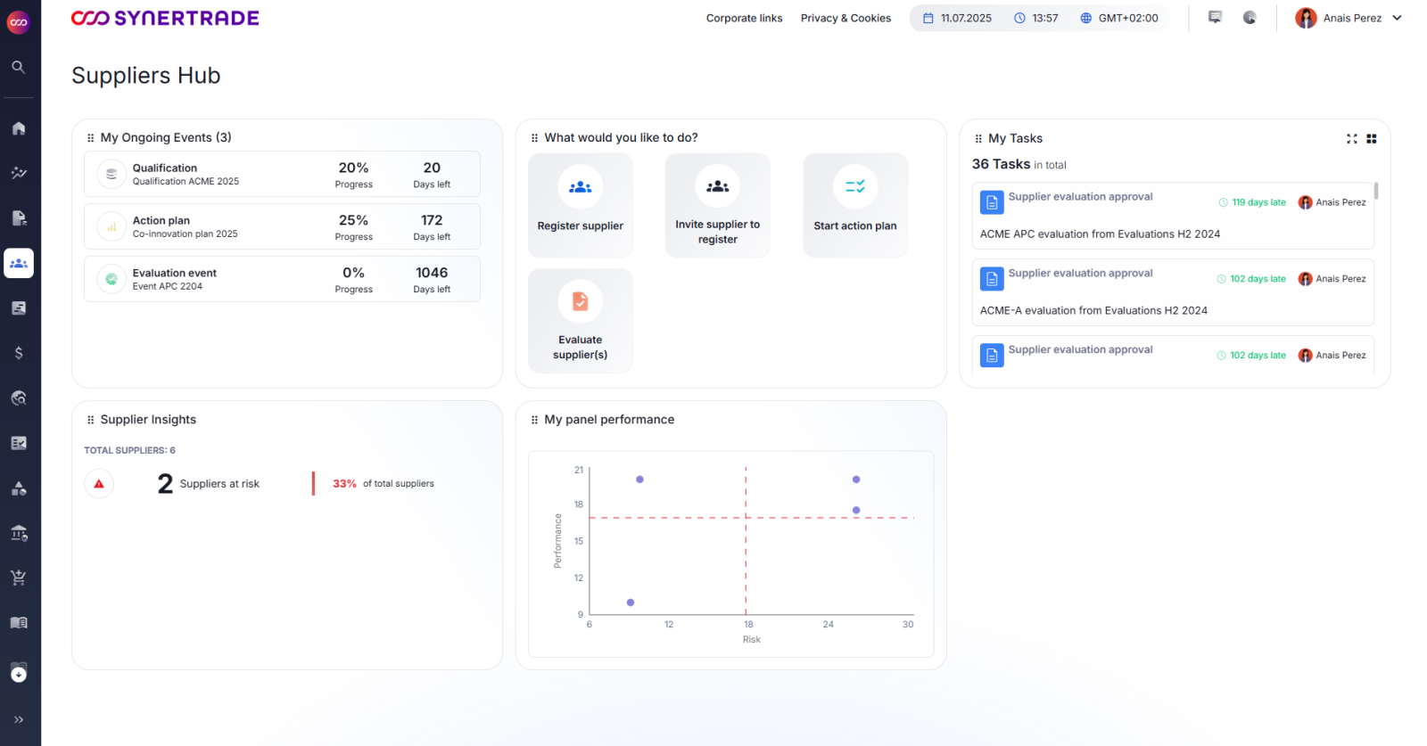This screenshot has height=746, width=1427.
Task: Open the Anais Perez user menu chevron
Action: tap(1397, 18)
